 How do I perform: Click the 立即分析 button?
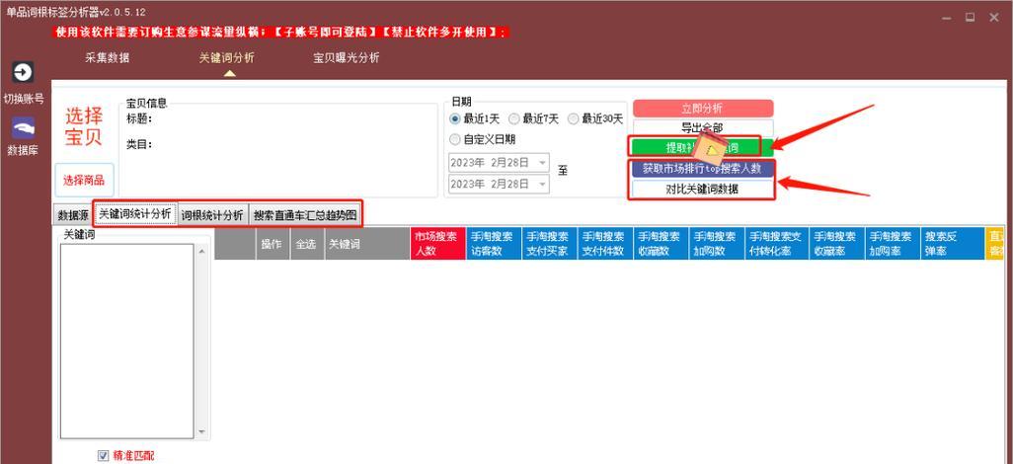[703, 108]
